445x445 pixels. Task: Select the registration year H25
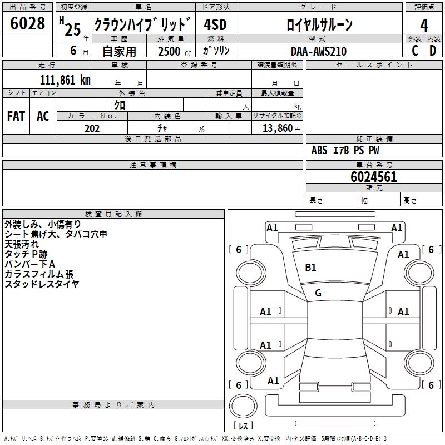click(70, 26)
